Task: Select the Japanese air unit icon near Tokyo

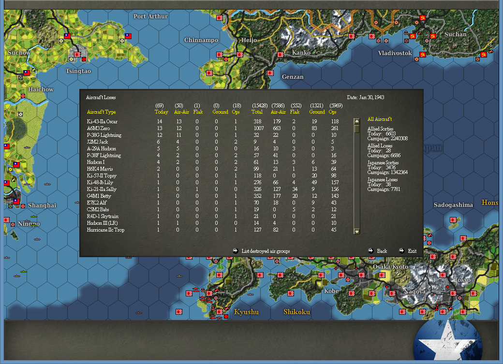Action: (x=451, y=309)
